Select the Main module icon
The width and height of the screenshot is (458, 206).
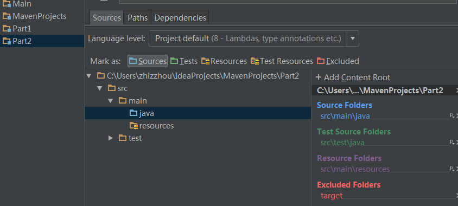click(7, 4)
